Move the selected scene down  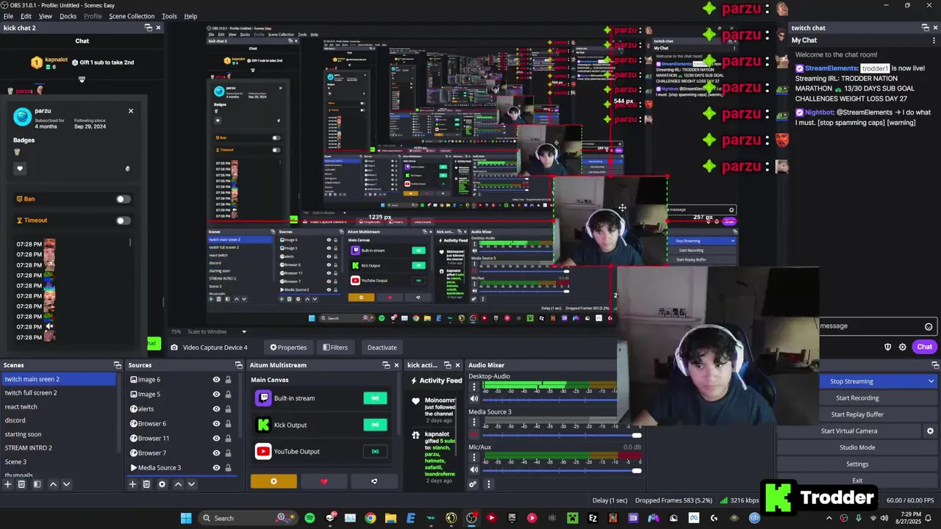[66, 484]
